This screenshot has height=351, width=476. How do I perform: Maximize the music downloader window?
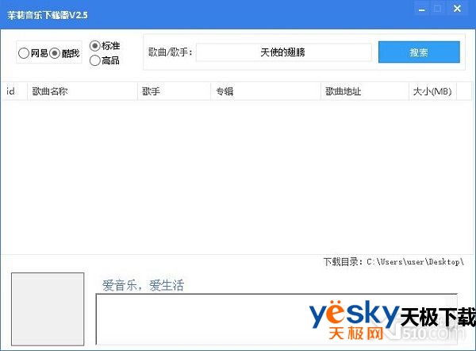tap(439, 9)
